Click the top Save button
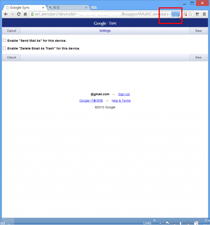 (199, 31)
